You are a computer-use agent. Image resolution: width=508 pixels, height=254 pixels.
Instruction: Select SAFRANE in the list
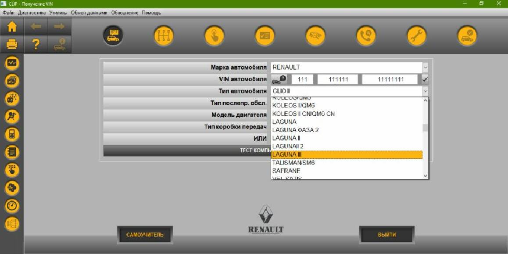[x=347, y=171]
